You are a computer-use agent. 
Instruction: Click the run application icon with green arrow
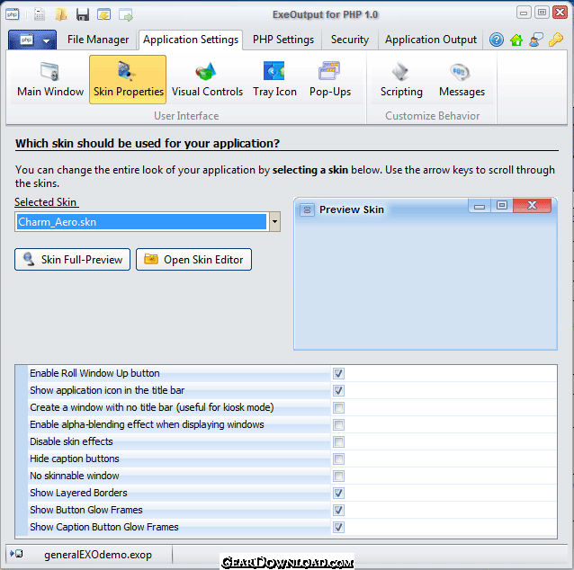tap(126, 15)
